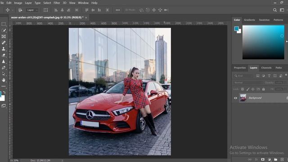Open the File menu
This screenshot has height=162, width=288.
click(x=2, y=3)
